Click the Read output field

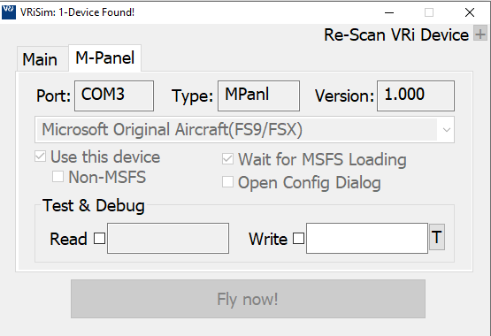click(168, 239)
